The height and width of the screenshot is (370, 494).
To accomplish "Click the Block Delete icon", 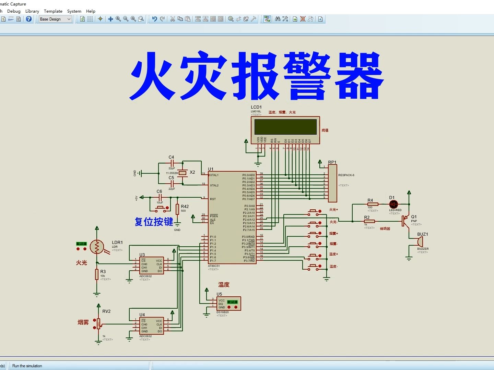I will pyautogui.click(x=221, y=19).
